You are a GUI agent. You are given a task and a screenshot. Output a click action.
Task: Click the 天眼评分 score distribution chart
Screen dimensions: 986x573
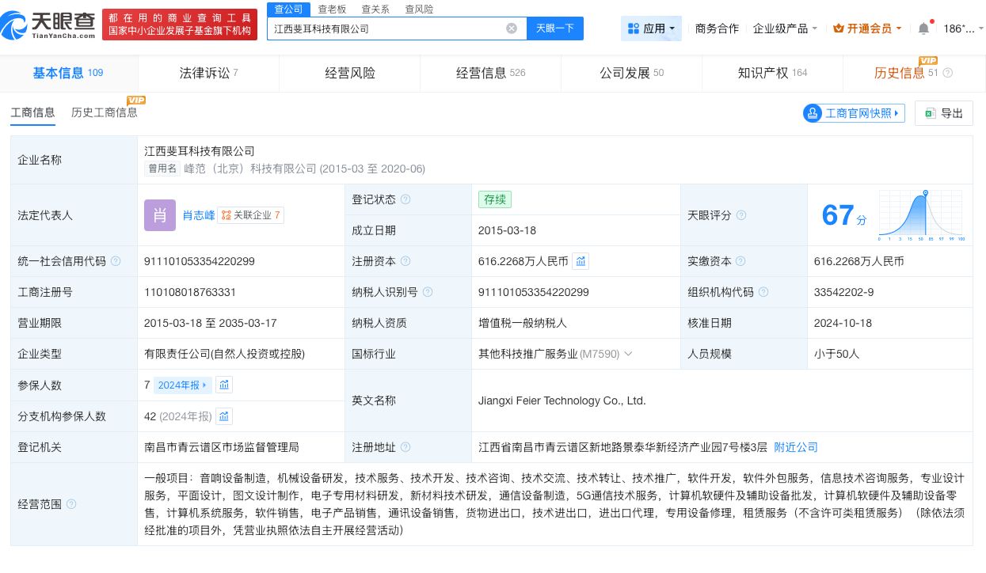click(920, 214)
